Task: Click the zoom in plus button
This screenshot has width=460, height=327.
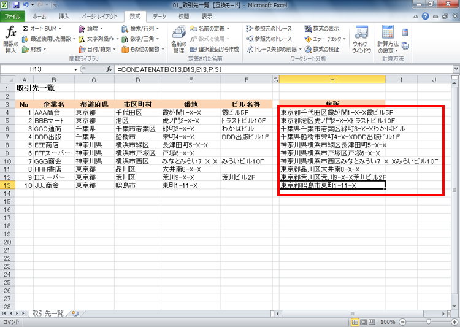Action: click(x=455, y=322)
